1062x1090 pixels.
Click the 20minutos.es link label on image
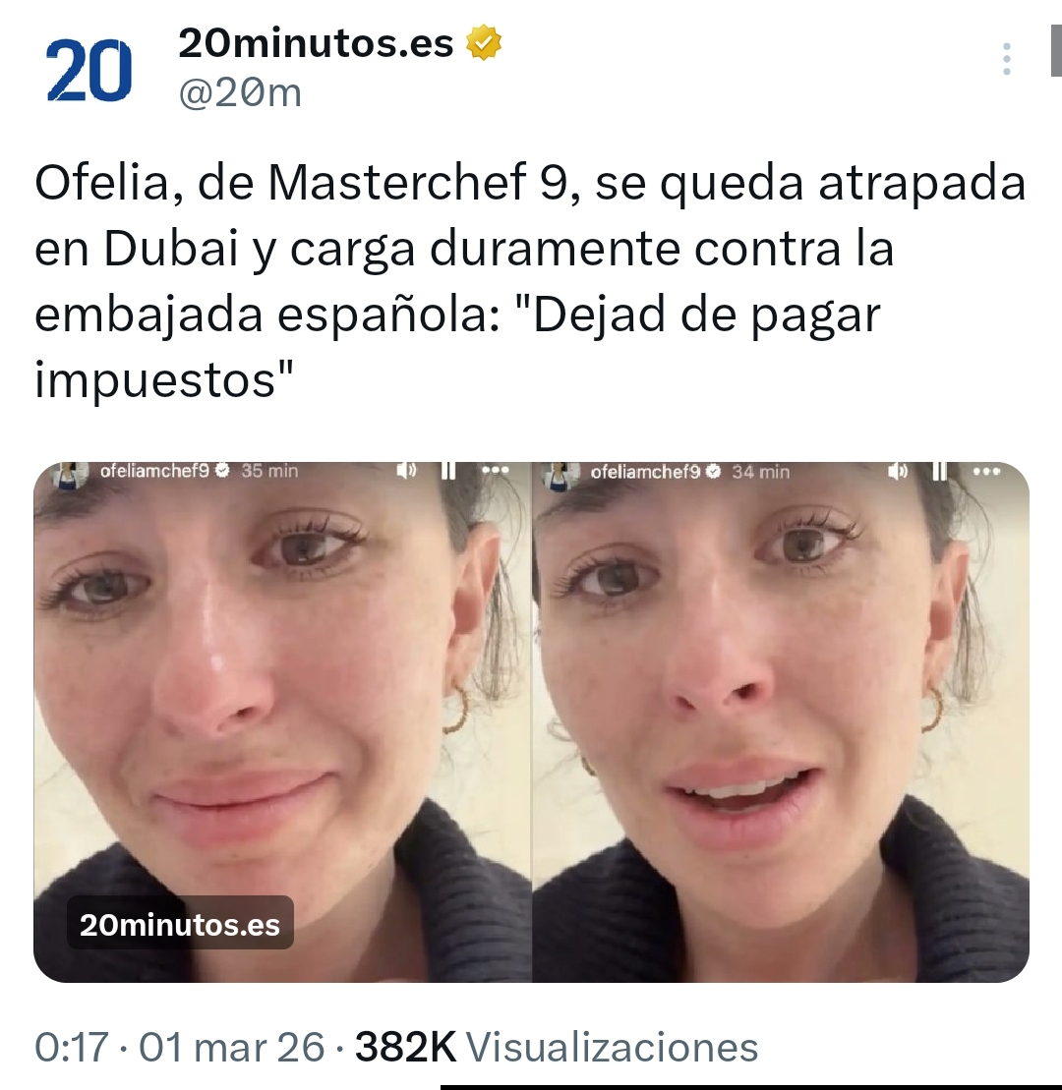pos(180,924)
